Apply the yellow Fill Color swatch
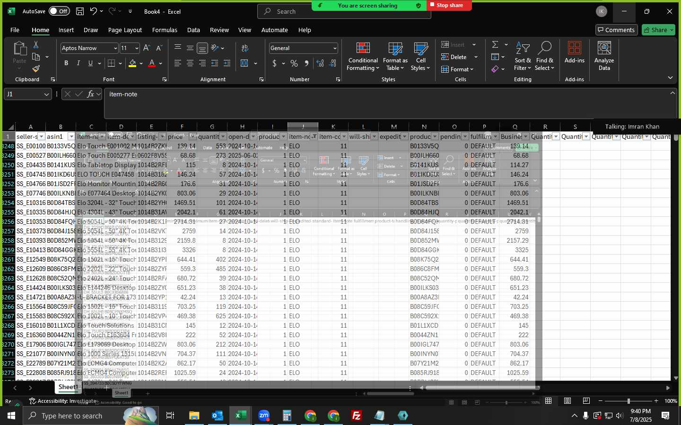The width and height of the screenshot is (681, 425). tap(132, 63)
